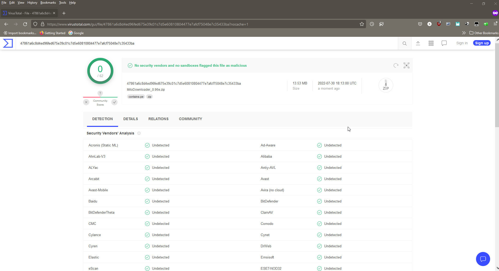Open the floating chat bubble button

[483, 259]
